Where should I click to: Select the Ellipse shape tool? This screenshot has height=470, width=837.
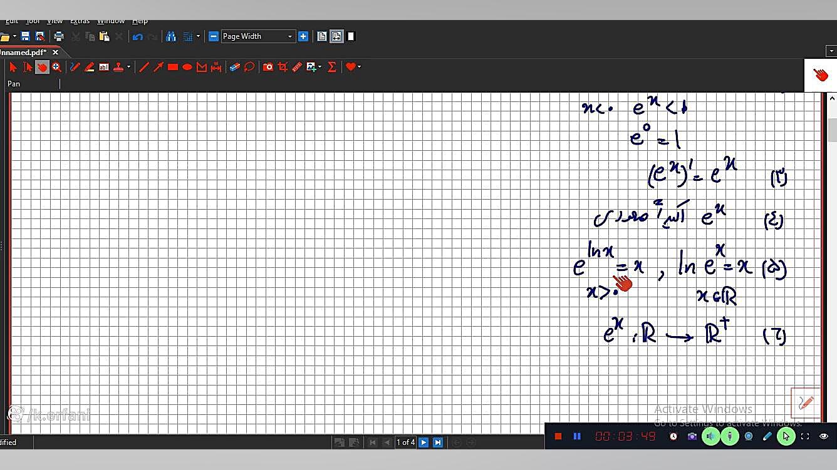coord(187,67)
